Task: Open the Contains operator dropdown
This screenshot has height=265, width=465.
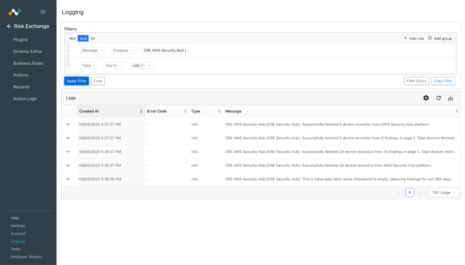Action: coord(124,50)
